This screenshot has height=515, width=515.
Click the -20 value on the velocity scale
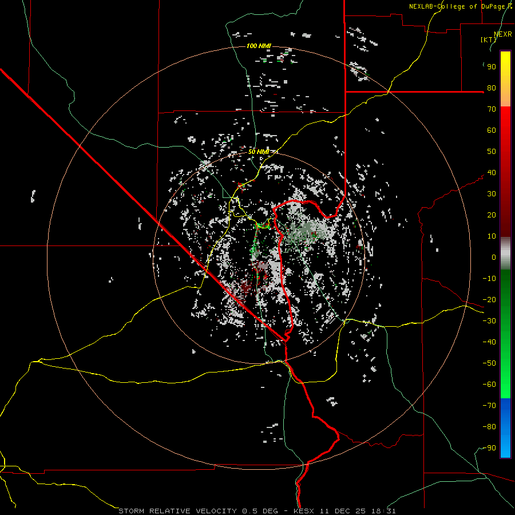489,299
